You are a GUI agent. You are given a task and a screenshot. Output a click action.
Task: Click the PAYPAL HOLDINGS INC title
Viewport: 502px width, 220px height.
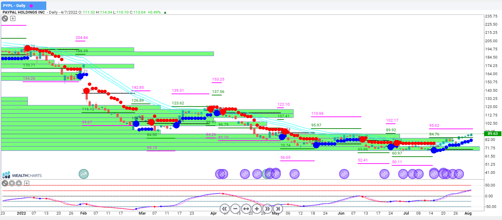(x=24, y=12)
